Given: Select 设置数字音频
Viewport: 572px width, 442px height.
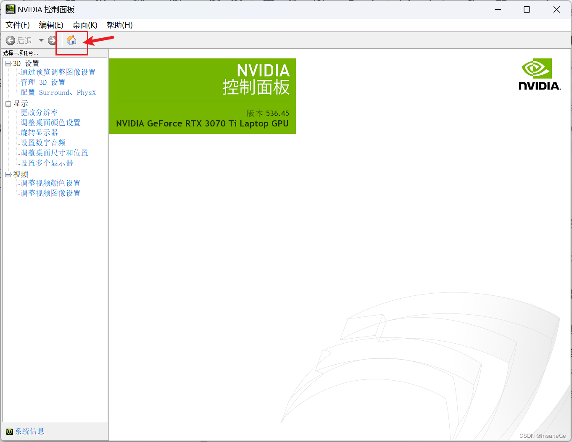Looking at the screenshot, I should 43,143.
